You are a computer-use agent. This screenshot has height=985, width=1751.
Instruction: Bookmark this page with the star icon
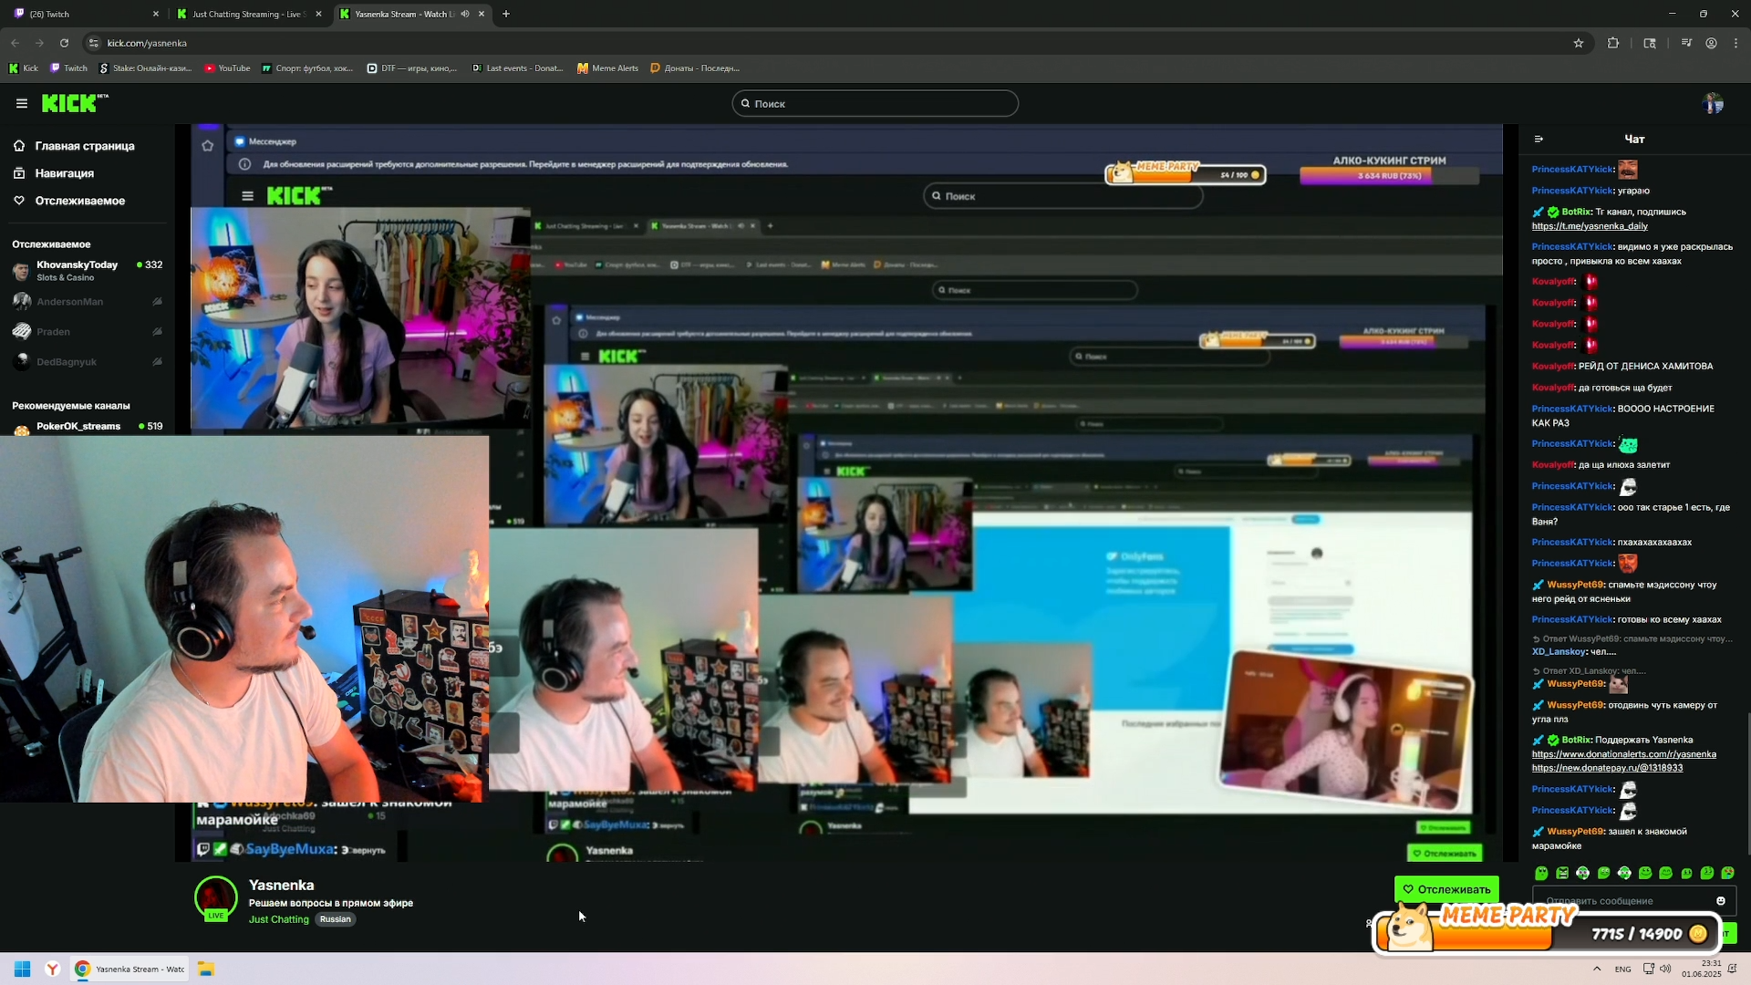click(x=1579, y=43)
